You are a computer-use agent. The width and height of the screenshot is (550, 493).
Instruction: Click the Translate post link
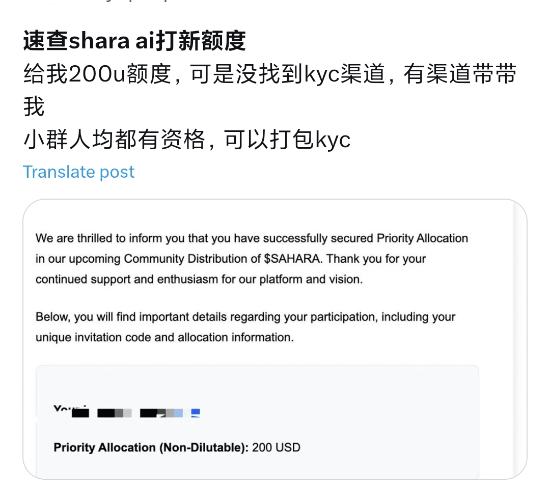click(78, 172)
